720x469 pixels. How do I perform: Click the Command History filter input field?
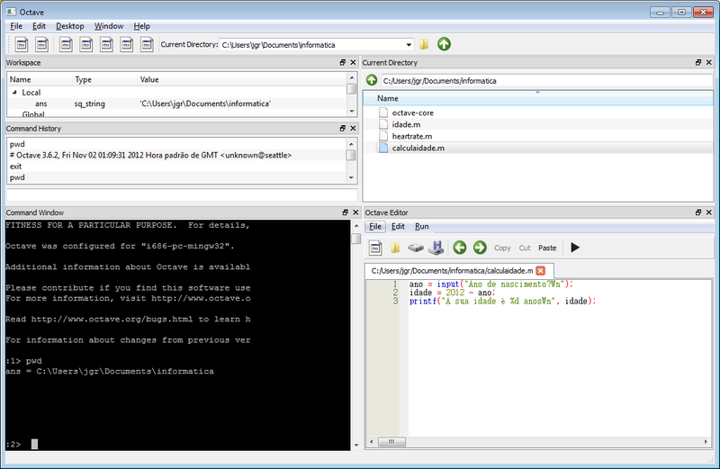(182, 194)
